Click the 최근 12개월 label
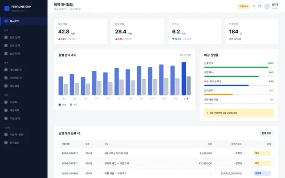Viewport: 285px width, 178px height. (x=185, y=55)
